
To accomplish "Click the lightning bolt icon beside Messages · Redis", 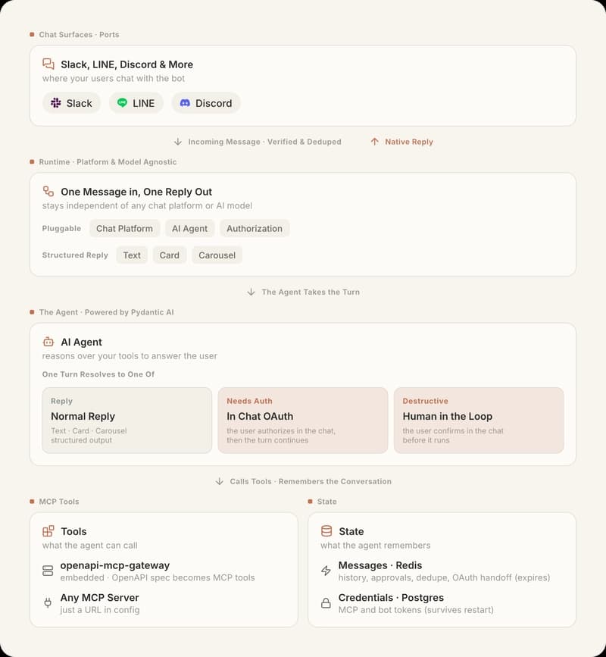I will [x=326, y=571].
